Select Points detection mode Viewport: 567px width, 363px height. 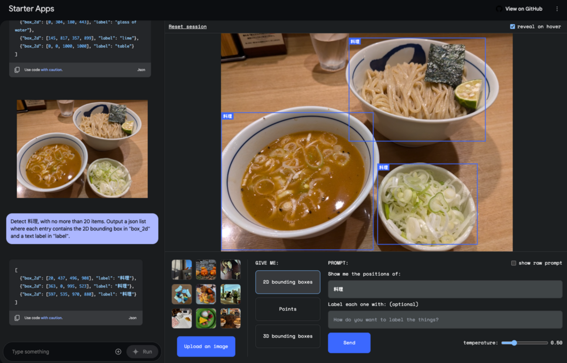click(288, 309)
